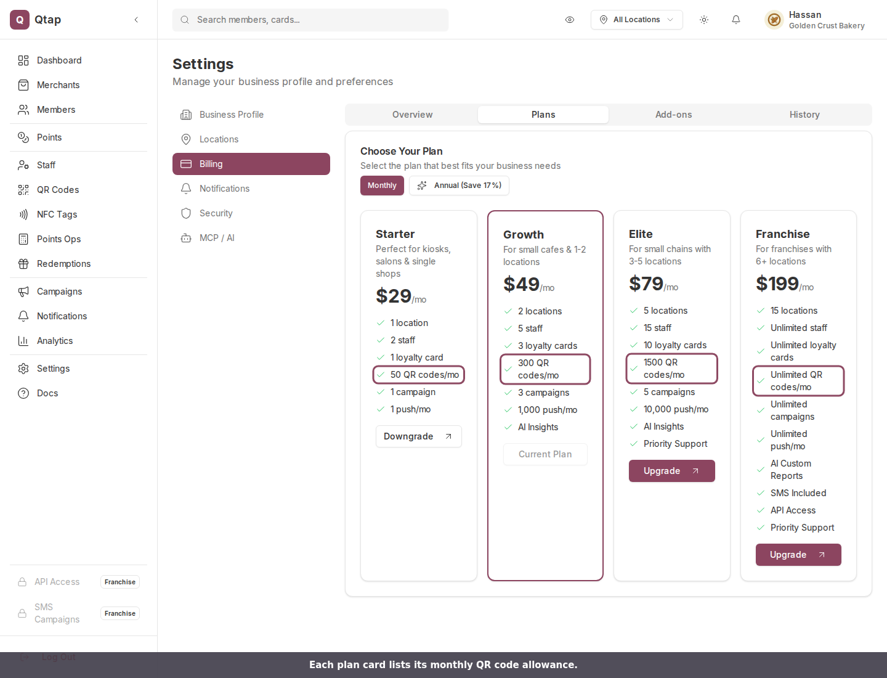Open the Add-ons tab
The height and width of the screenshot is (678, 887).
pyautogui.click(x=674, y=115)
